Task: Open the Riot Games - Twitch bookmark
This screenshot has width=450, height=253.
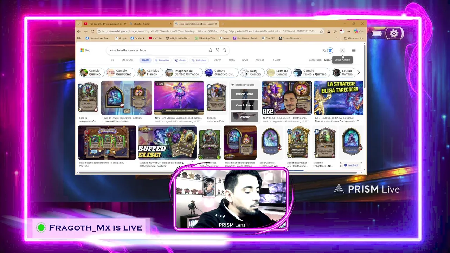Action: click(245, 38)
